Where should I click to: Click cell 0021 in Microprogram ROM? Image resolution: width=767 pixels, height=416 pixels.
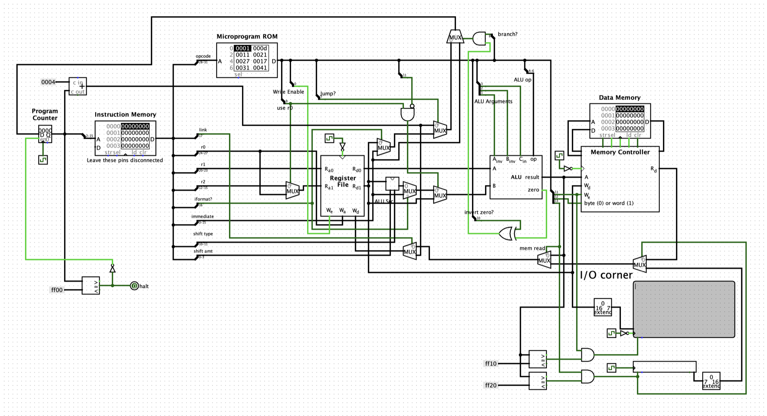pyautogui.click(x=260, y=55)
